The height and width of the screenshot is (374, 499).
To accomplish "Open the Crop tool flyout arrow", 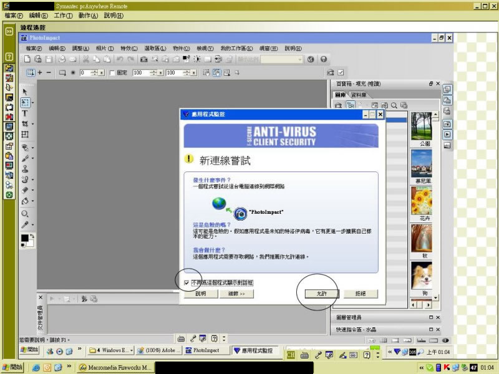I will [32, 123].
